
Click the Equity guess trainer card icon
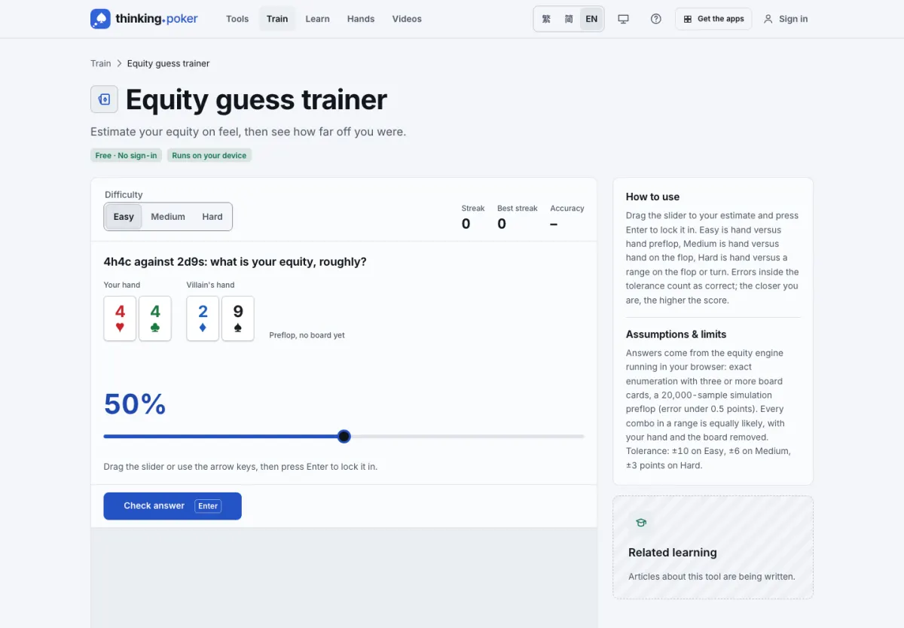(x=104, y=99)
